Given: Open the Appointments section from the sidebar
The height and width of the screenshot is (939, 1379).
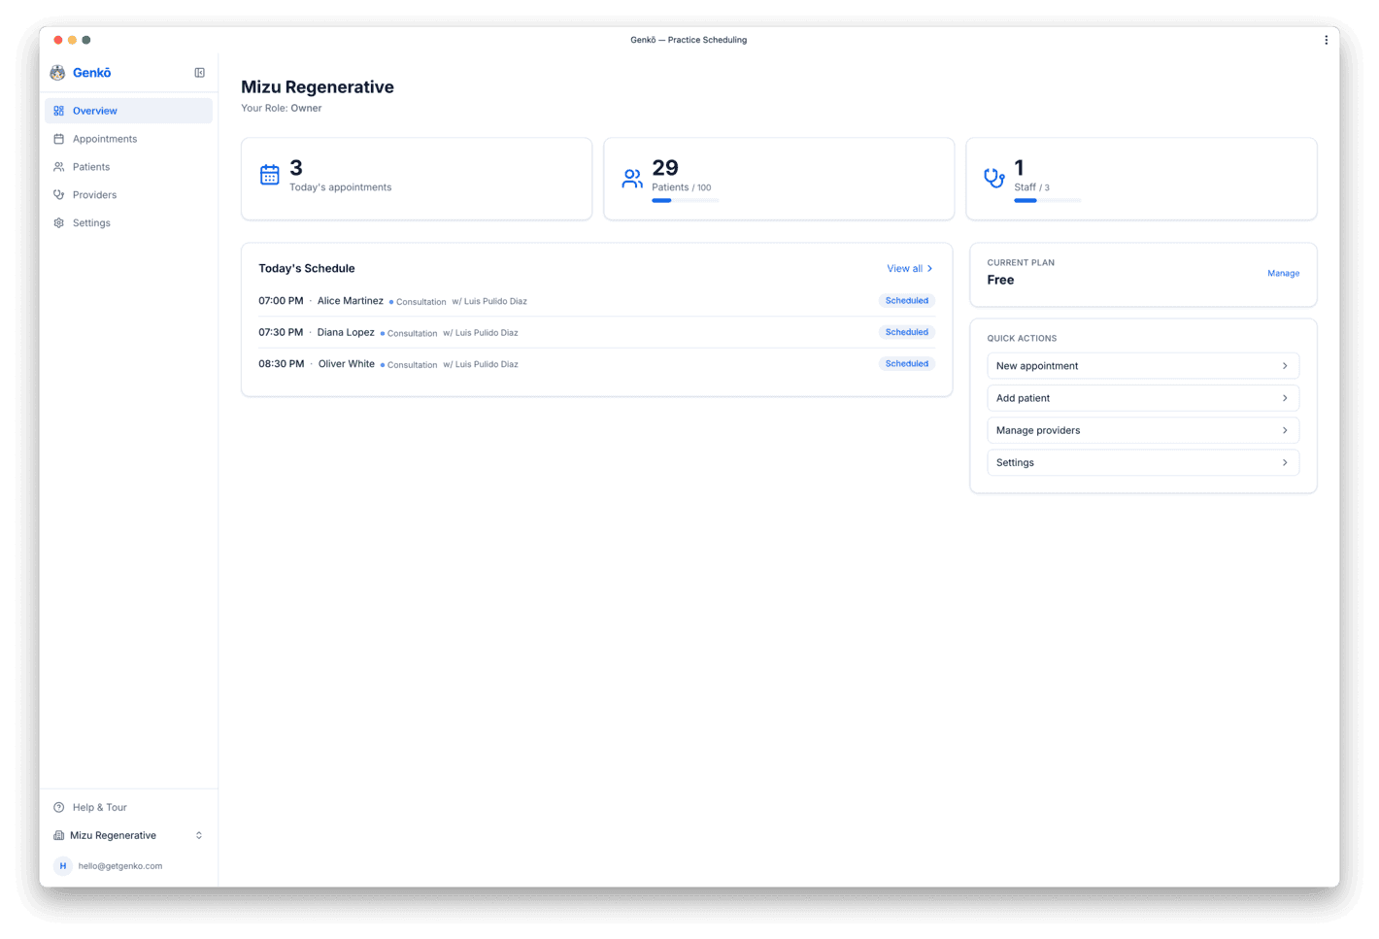Looking at the screenshot, I should click(x=104, y=138).
